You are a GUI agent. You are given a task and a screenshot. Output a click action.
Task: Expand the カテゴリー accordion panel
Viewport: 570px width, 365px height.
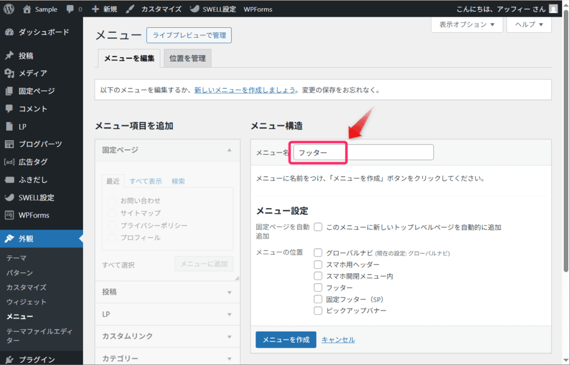click(x=168, y=358)
